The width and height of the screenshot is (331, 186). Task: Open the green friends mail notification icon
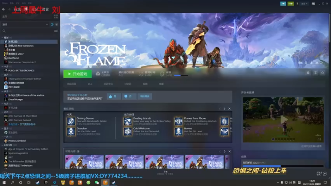click(x=290, y=4)
